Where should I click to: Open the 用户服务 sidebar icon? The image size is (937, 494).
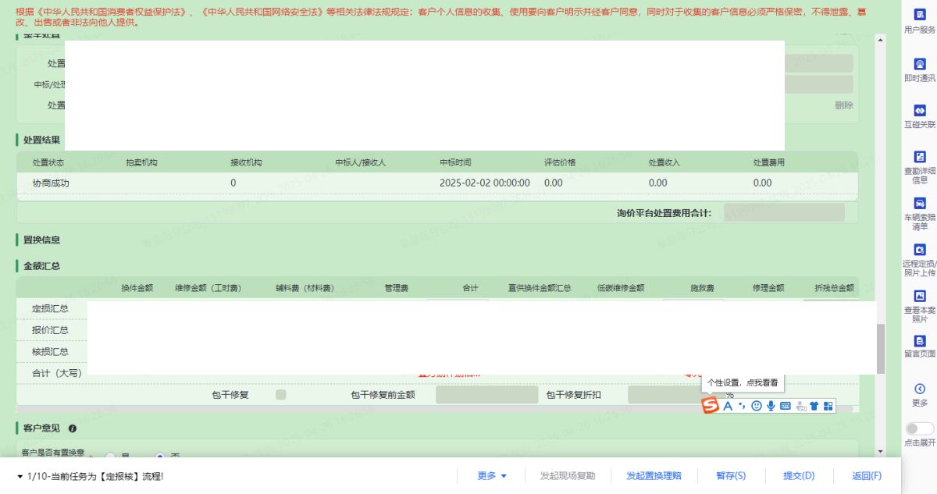coord(919,16)
